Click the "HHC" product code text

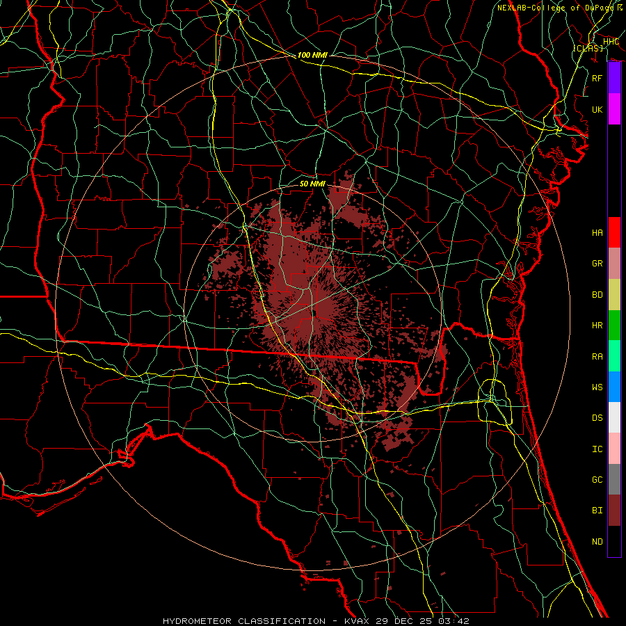point(611,42)
